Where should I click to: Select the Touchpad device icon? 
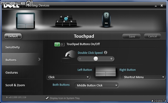click(25, 21)
